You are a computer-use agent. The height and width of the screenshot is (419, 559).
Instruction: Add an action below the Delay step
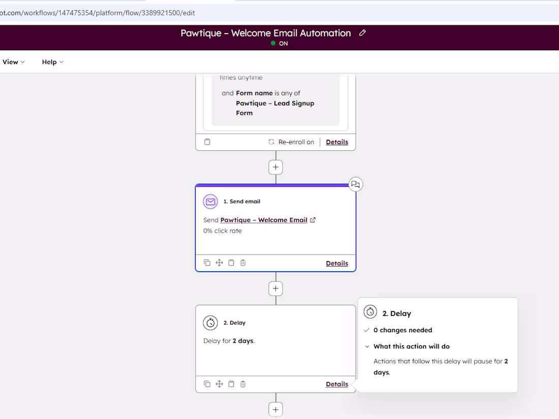[x=275, y=410]
